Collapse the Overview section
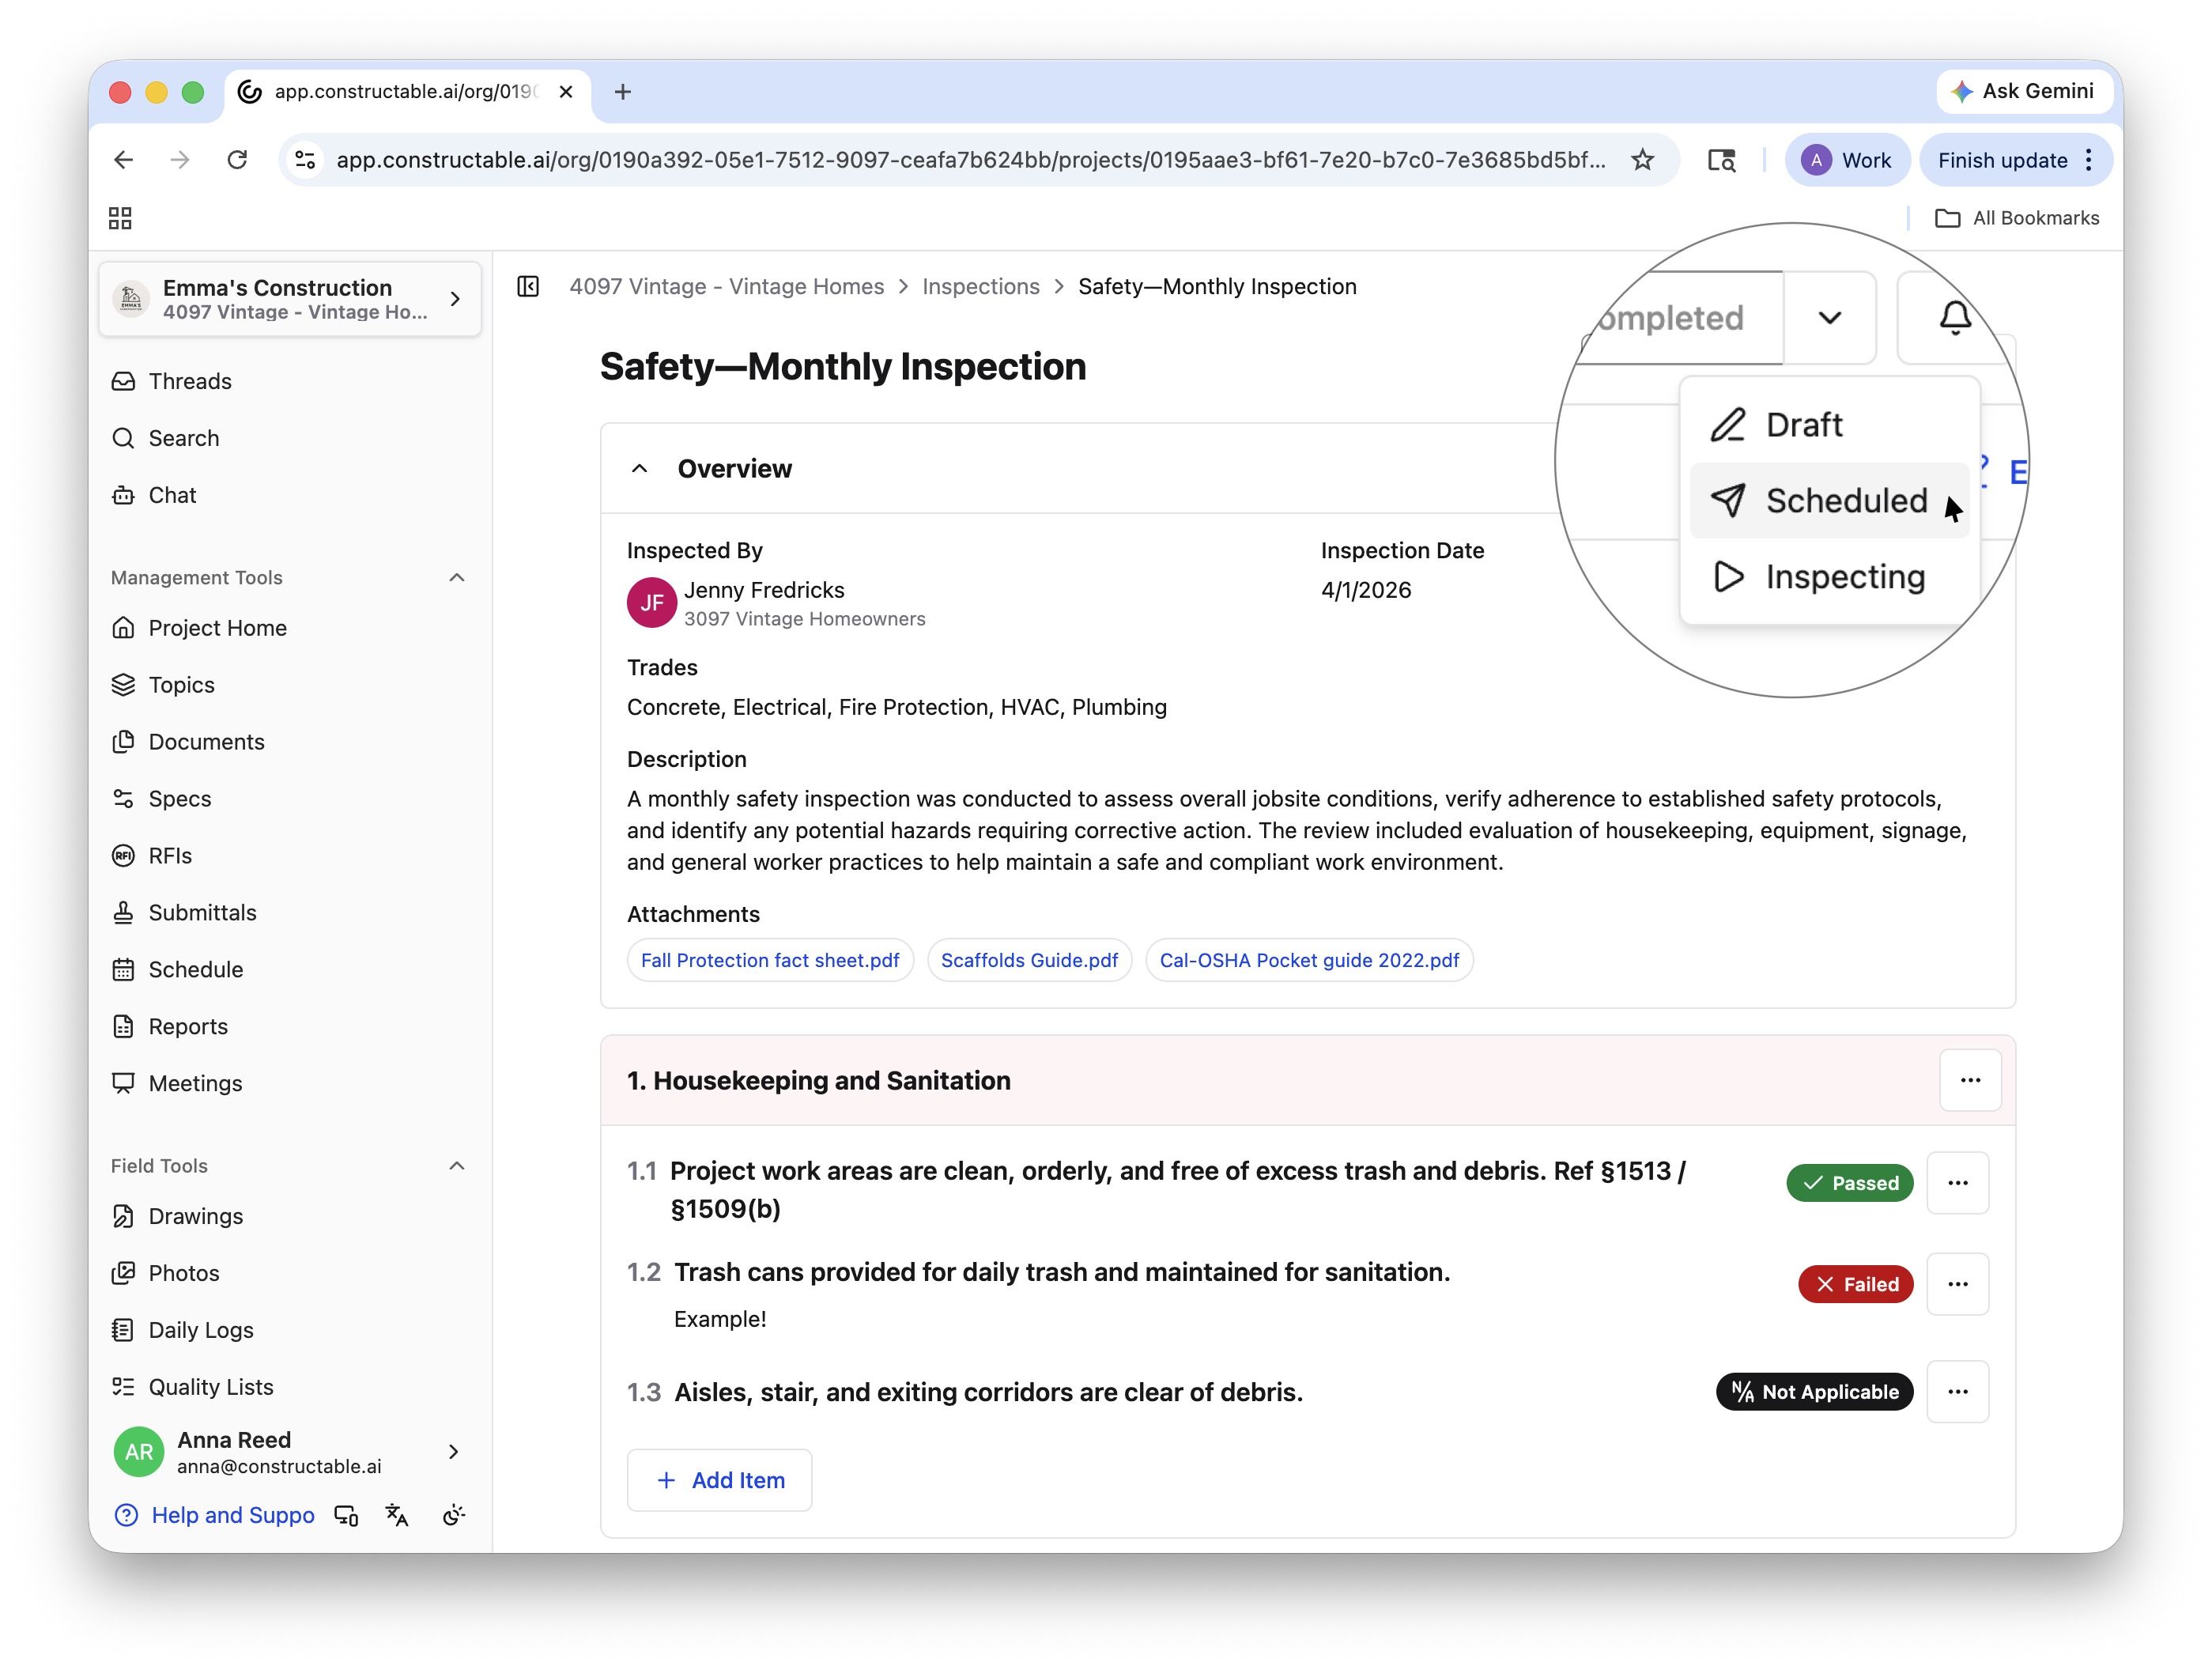 coord(640,469)
